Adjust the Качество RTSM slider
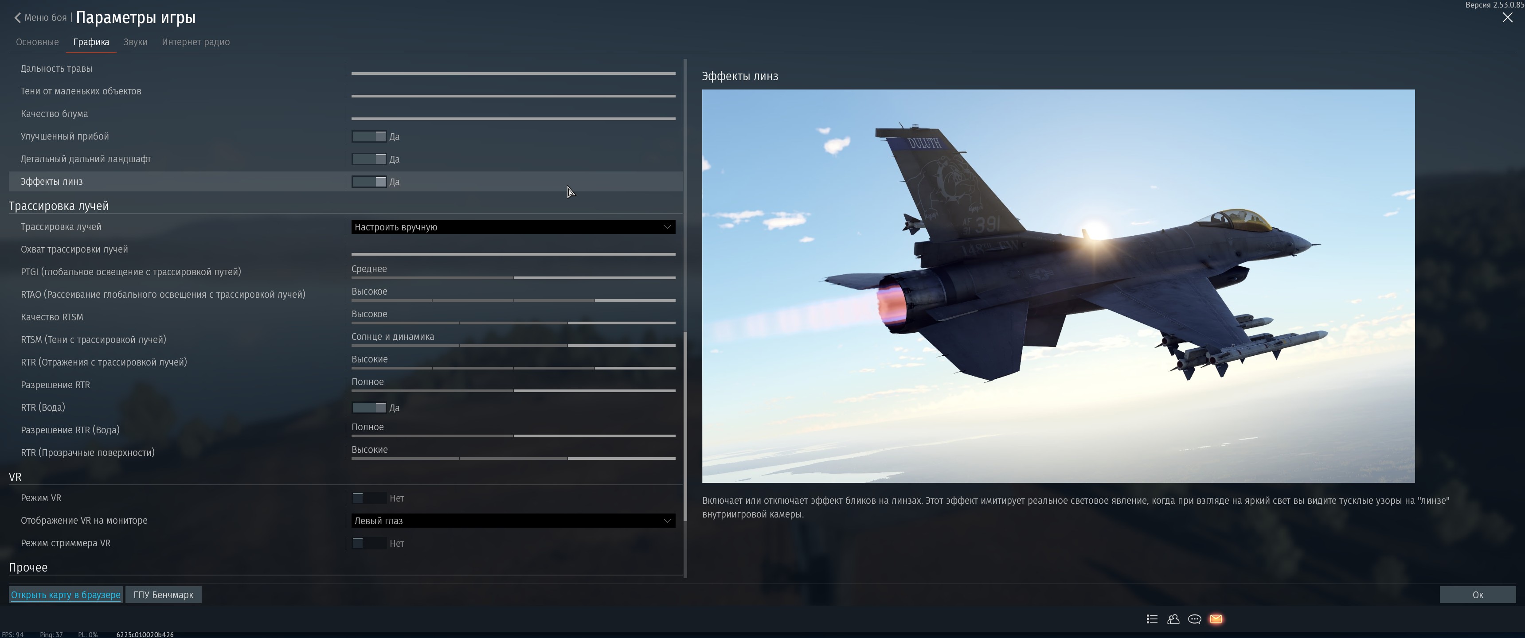 [x=512, y=323]
